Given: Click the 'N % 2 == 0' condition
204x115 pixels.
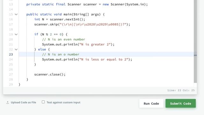Looking at the screenshot, I should [52, 34].
